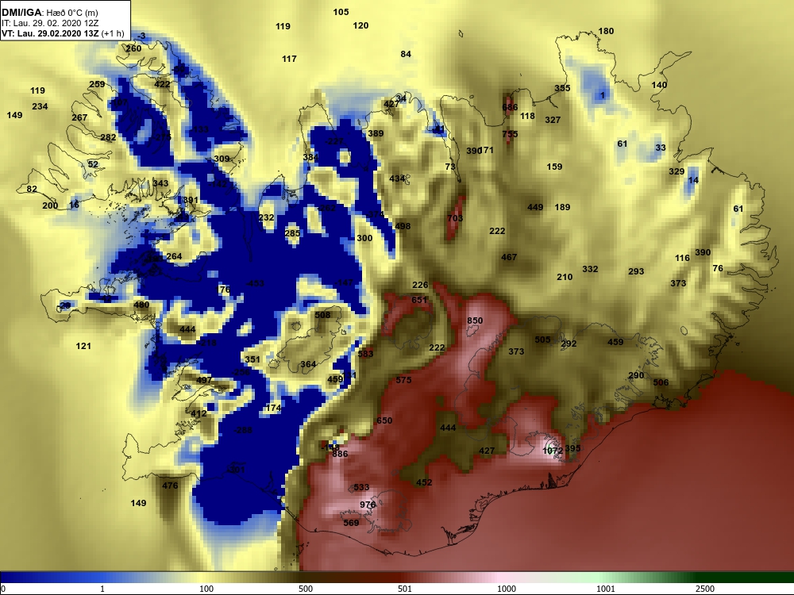This screenshot has width=794, height=595.
Task: Click the 575 value in the red zone
Action: click(x=403, y=380)
